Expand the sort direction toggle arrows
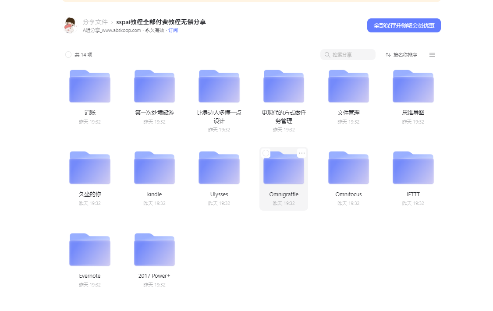Viewport: 493px width, 311px height. 387,54
